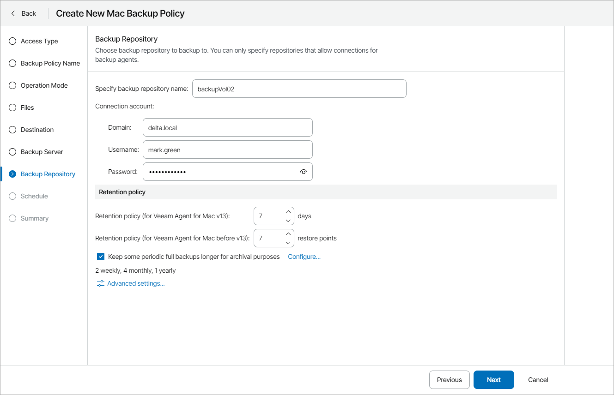Click the Previous button
614x395 pixels.
(449, 379)
